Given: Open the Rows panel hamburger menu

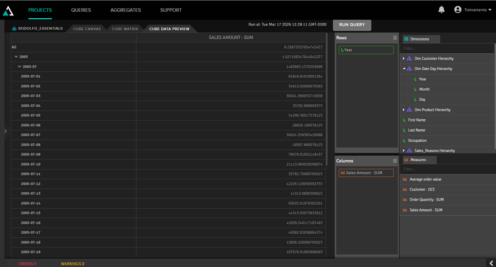Looking at the screenshot, I should coord(395,38).
